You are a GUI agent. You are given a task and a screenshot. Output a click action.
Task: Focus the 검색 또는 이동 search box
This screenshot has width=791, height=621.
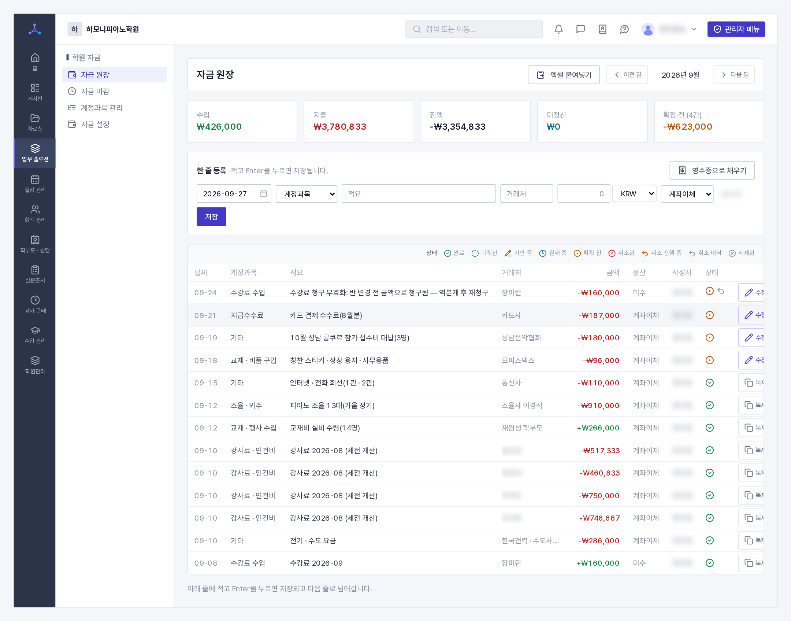click(x=474, y=29)
